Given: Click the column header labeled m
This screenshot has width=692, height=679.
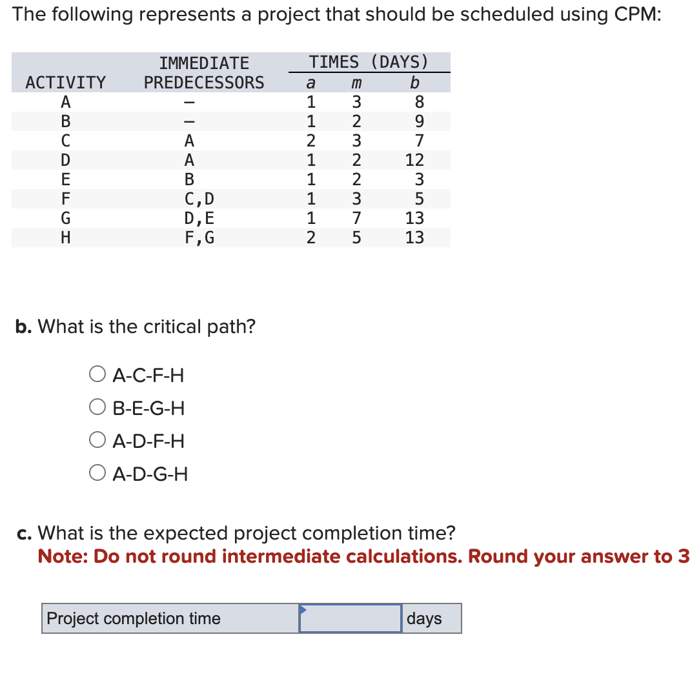Looking at the screenshot, I should point(356,82).
